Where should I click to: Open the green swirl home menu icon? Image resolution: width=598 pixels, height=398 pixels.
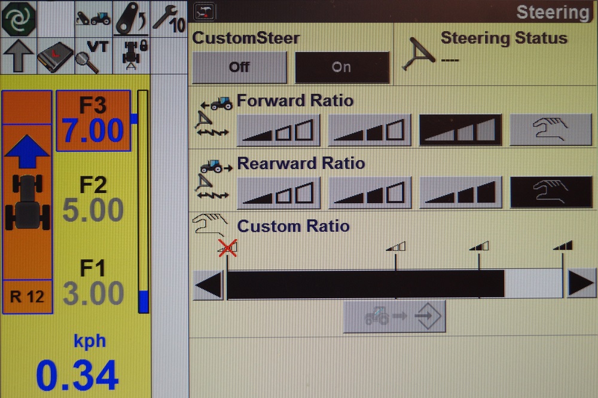point(19,19)
